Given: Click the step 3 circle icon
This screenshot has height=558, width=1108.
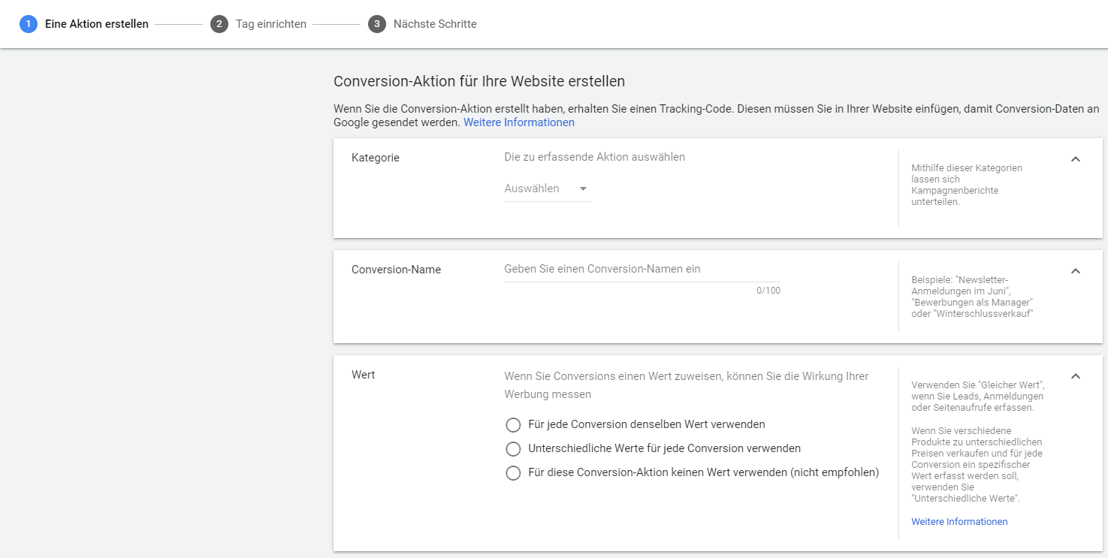Looking at the screenshot, I should [377, 24].
